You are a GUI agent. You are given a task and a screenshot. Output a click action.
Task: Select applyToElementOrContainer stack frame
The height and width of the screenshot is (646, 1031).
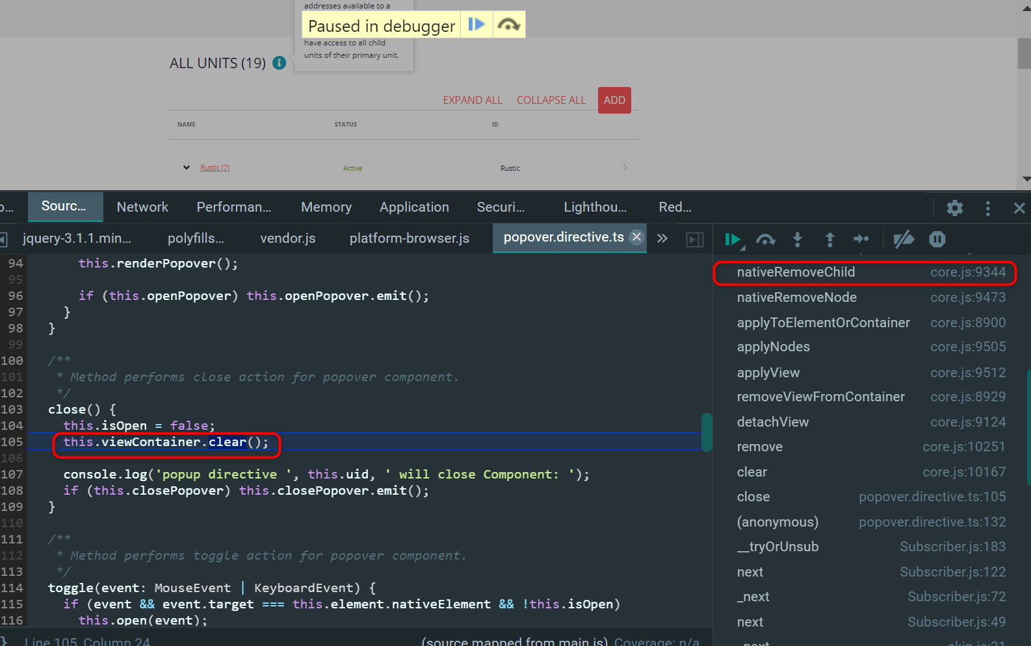tap(870, 323)
